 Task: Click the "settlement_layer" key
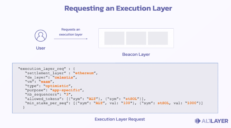tap(45, 73)
